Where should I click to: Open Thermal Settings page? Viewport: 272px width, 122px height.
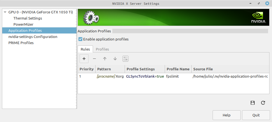point(28,18)
